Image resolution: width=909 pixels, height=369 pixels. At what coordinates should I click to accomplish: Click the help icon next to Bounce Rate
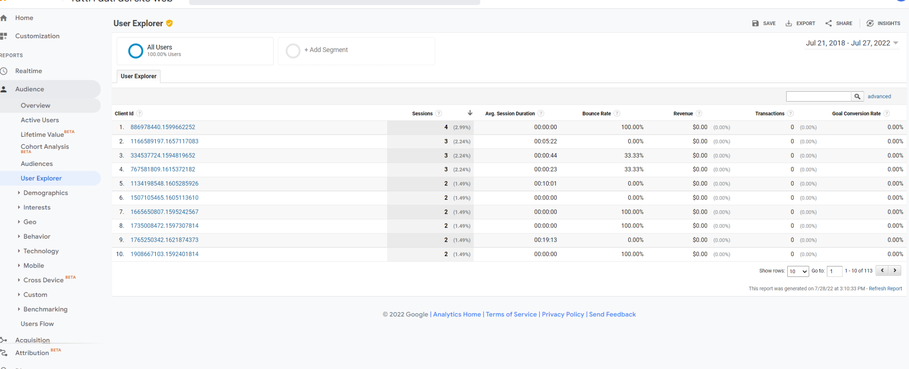(617, 114)
